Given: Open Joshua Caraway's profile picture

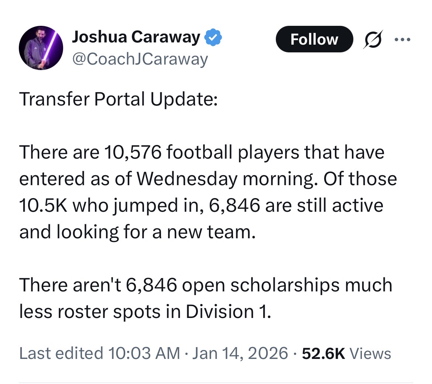Looking at the screenshot, I should click(41, 48).
